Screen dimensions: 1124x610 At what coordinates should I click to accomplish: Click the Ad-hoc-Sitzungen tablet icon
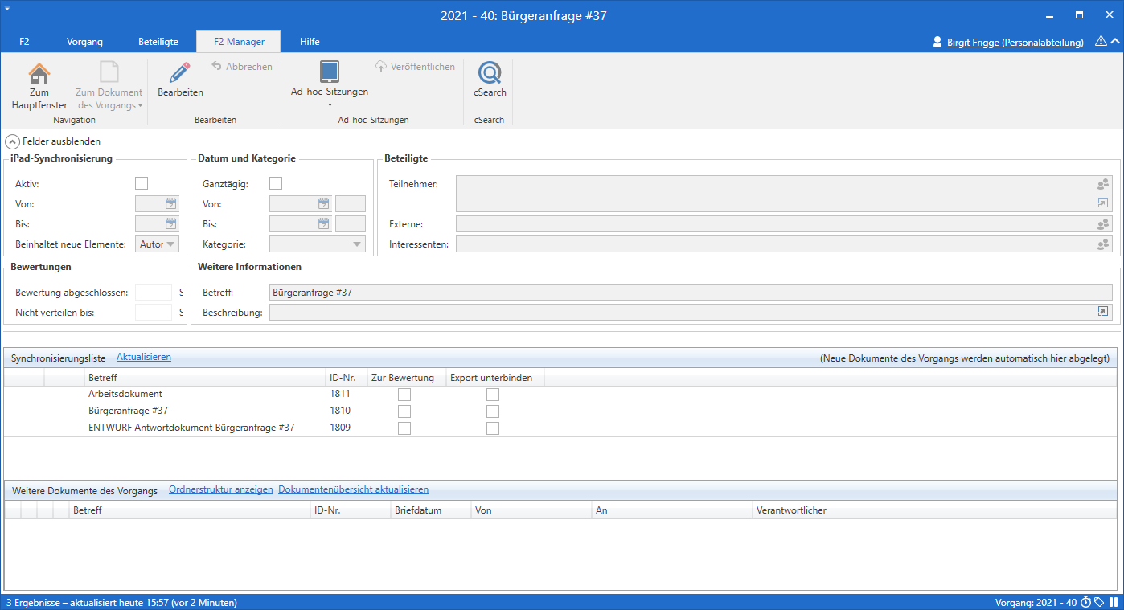[330, 72]
